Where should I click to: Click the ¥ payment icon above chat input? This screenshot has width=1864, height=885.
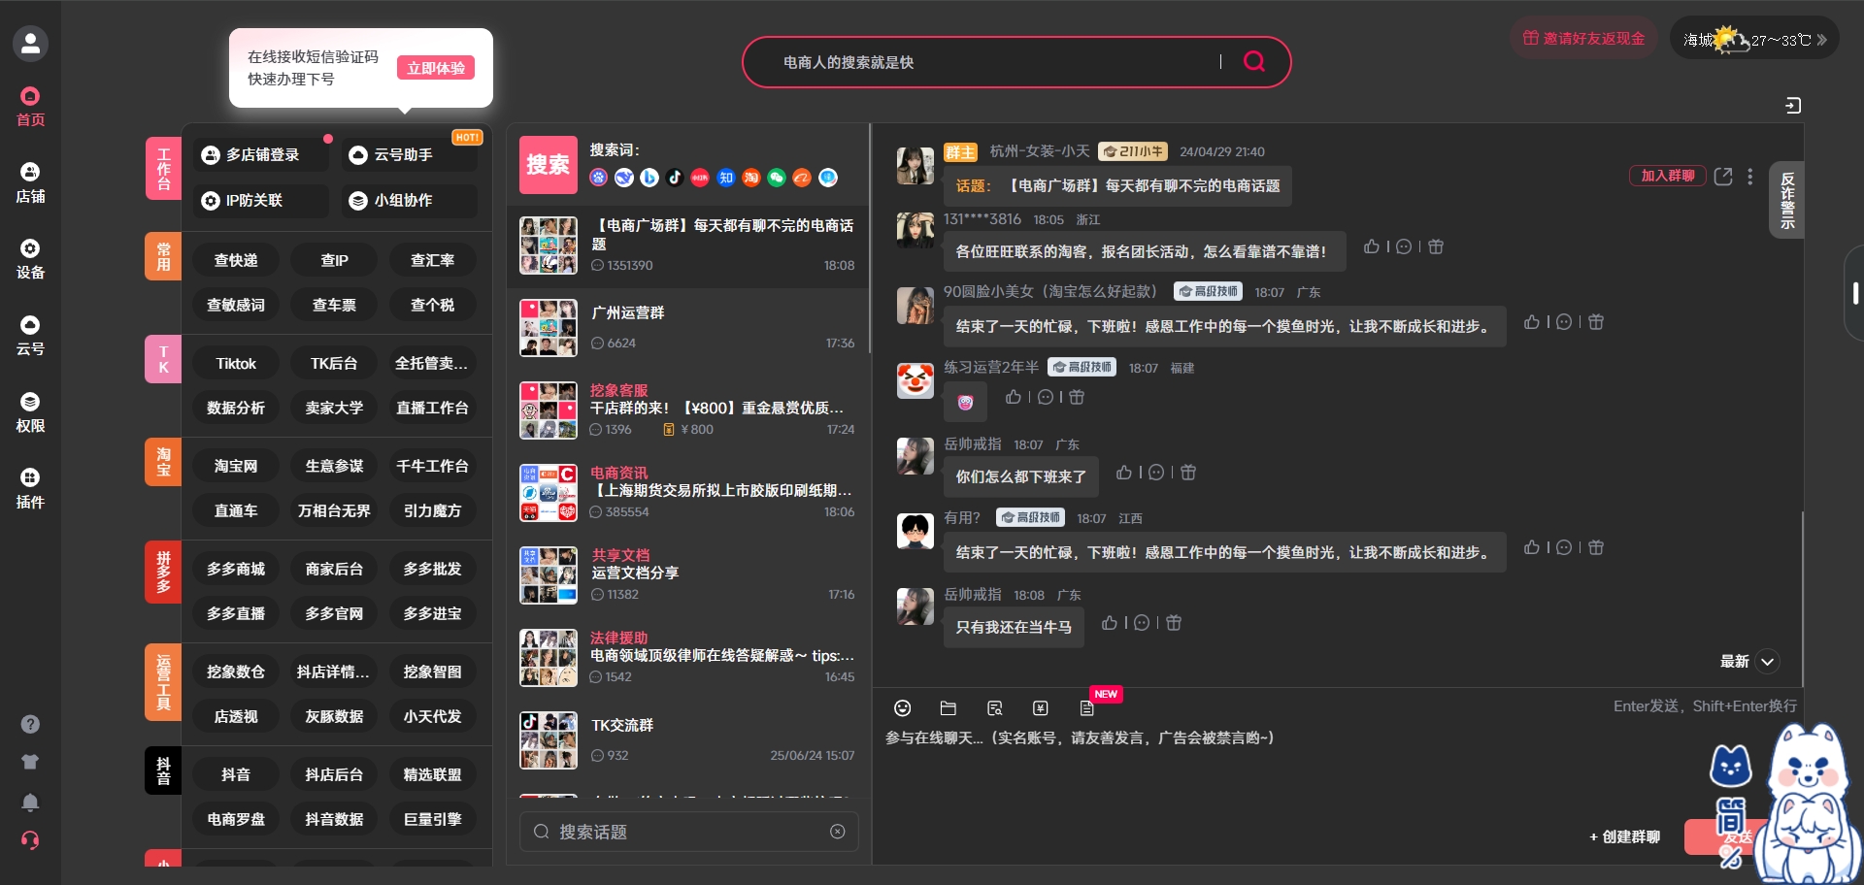click(1041, 708)
